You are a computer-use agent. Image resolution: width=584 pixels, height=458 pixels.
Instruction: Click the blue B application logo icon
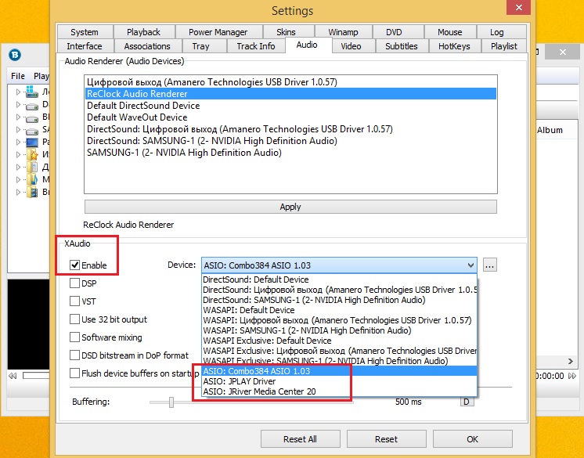pos(15,55)
